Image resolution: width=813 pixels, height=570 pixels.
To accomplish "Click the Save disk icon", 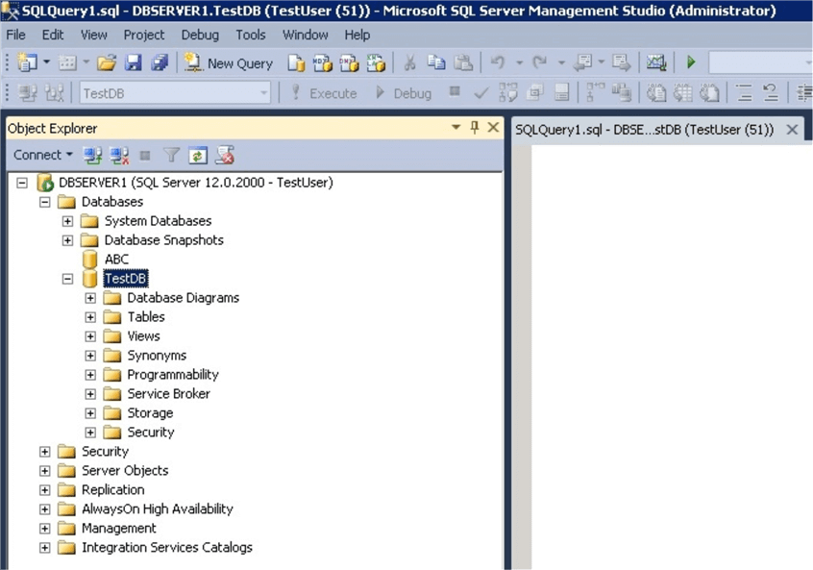I will point(134,62).
